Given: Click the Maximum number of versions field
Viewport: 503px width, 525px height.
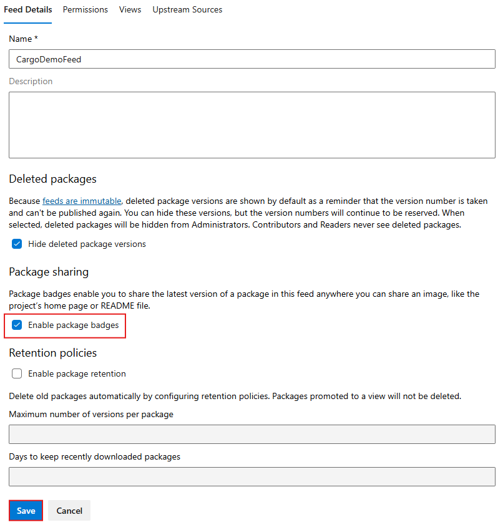Looking at the screenshot, I should [250, 434].
